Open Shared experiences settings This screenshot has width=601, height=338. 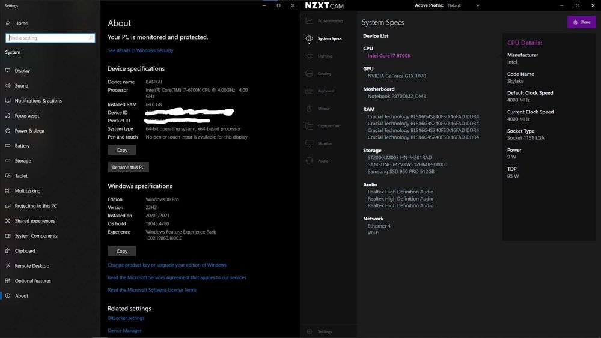coord(35,221)
